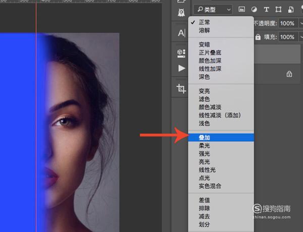Click the woman's portrait on the canvas
Screen dimensions: 303x232
[83, 133]
